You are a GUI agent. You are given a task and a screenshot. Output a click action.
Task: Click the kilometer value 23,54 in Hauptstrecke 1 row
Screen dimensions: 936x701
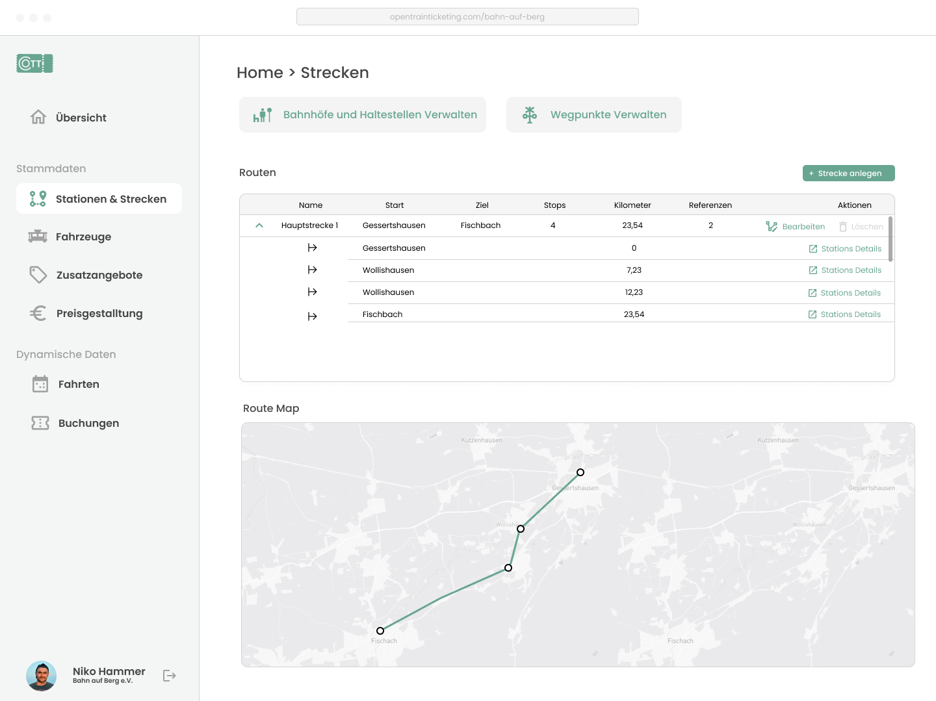coord(632,225)
